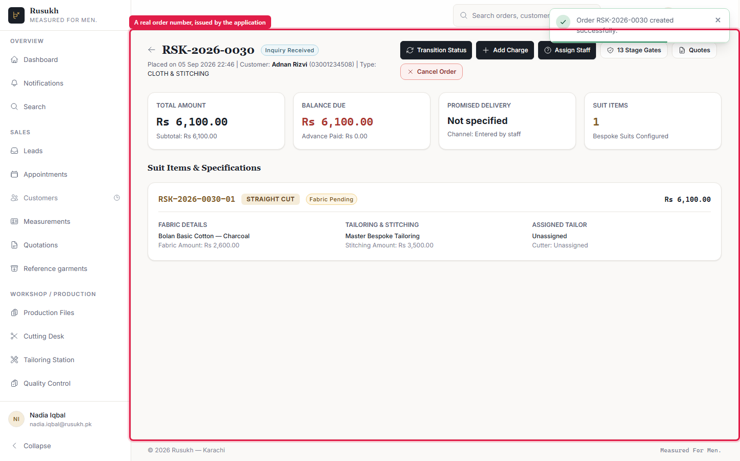The height and width of the screenshot is (461, 740).
Task: Open the Tailoring Station icon
Action: click(14, 360)
